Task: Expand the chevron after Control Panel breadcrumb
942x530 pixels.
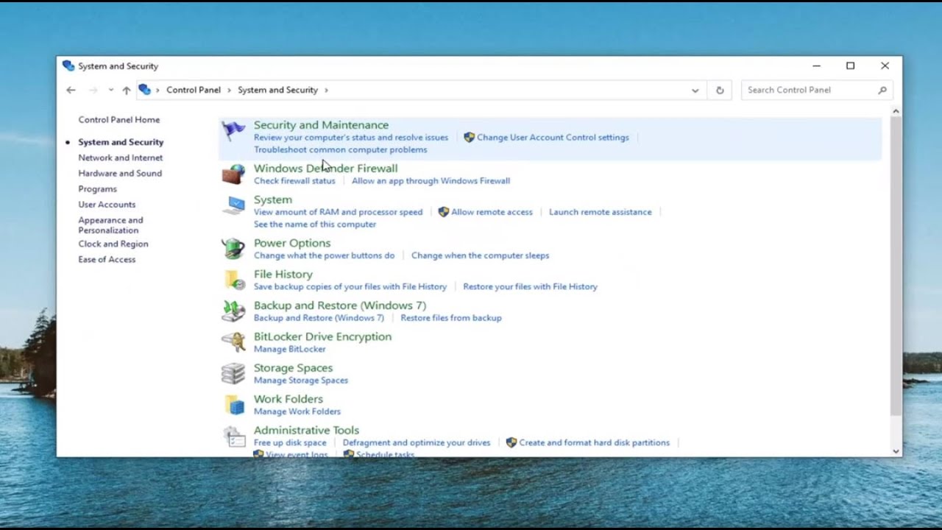Action: coord(229,90)
